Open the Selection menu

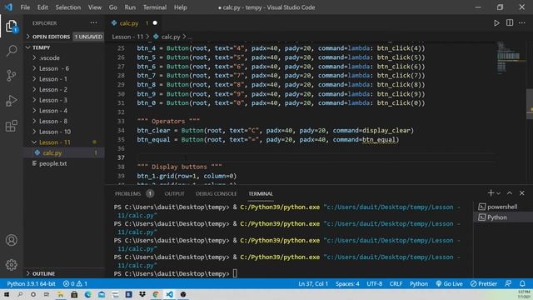tap(68, 7)
